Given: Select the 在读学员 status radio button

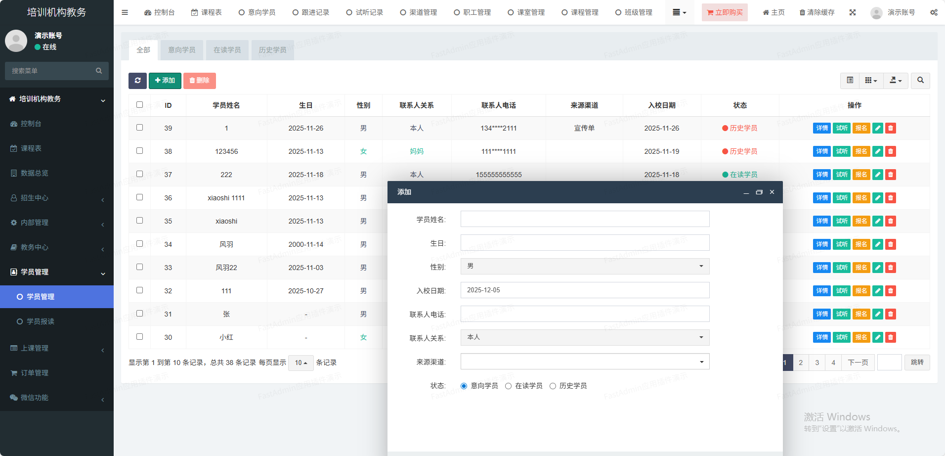Looking at the screenshot, I should tap(508, 386).
